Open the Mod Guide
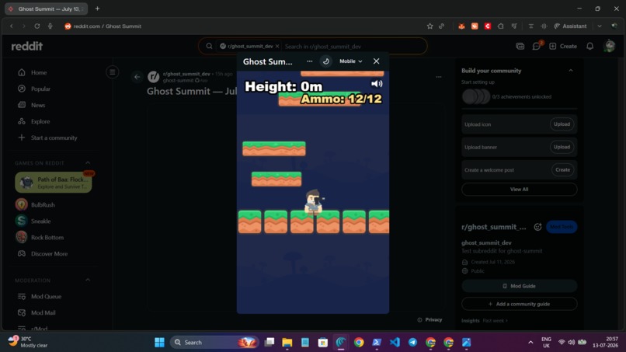This screenshot has height=352, width=626. coord(519,286)
